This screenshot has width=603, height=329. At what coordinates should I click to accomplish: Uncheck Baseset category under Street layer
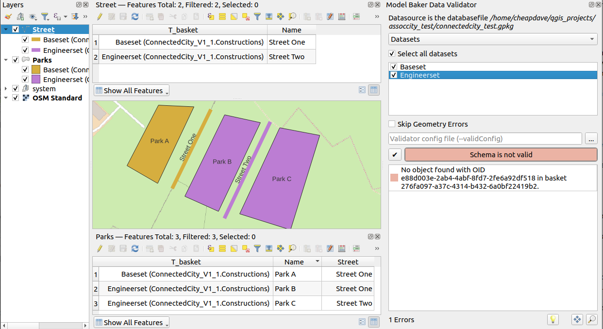point(25,40)
